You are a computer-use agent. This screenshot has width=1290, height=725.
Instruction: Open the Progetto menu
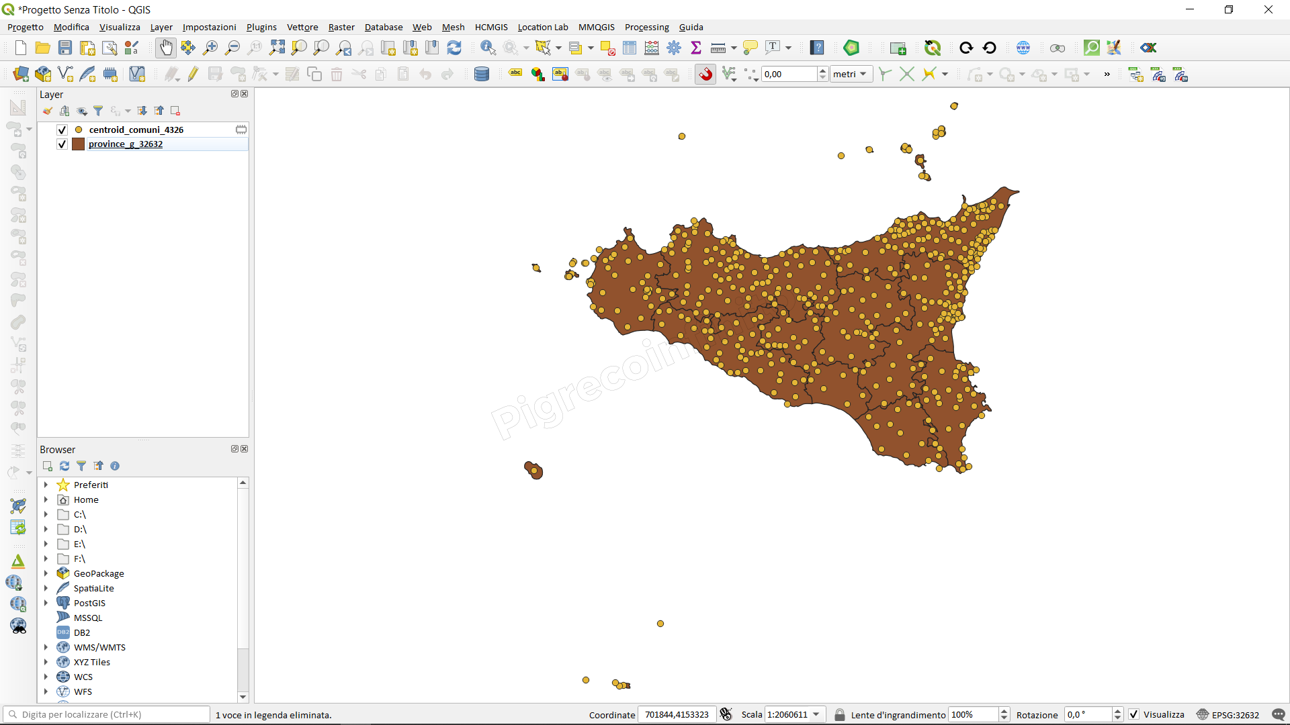click(26, 27)
